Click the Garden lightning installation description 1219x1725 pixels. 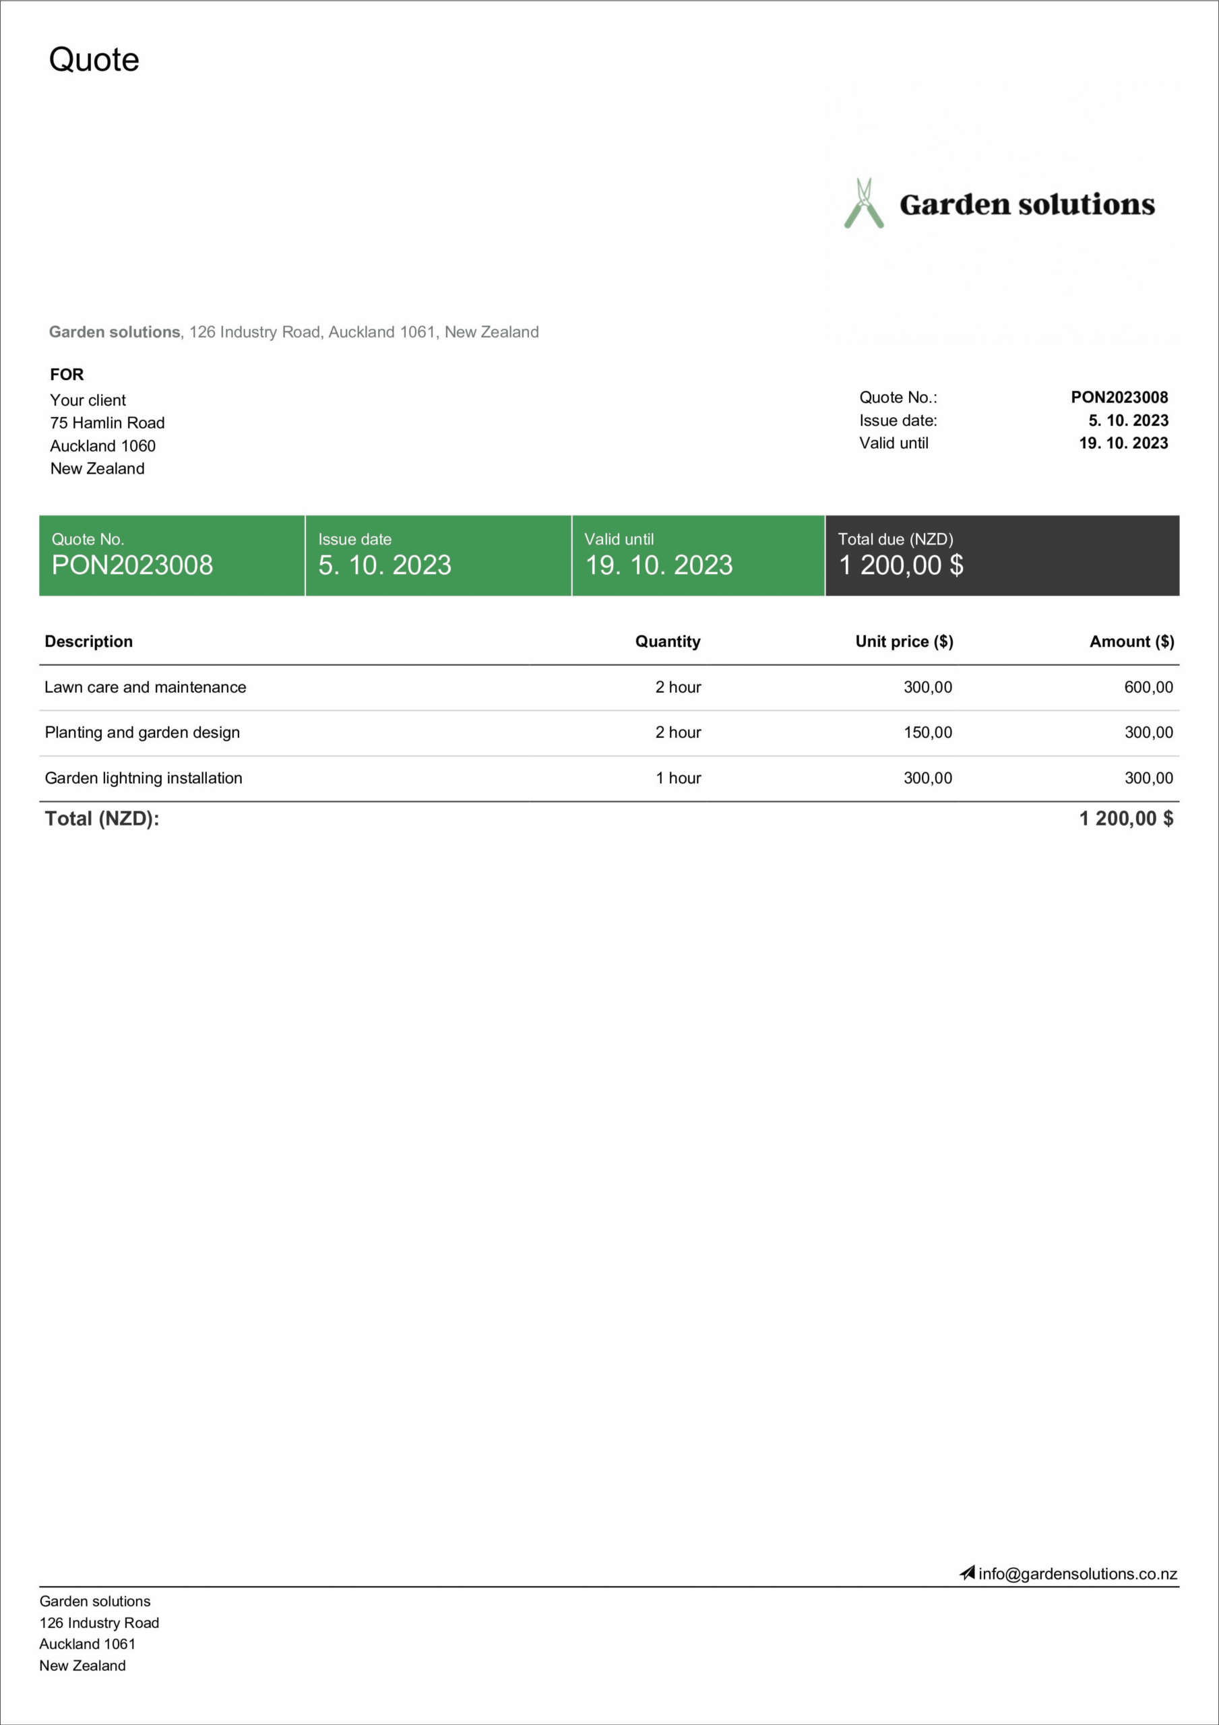pyautogui.click(x=144, y=778)
